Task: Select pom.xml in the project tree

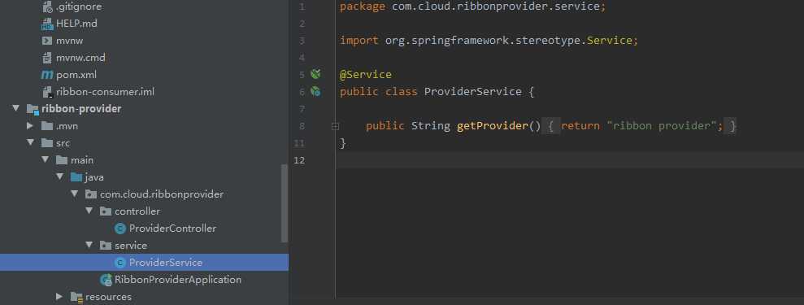Action: pos(76,75)
